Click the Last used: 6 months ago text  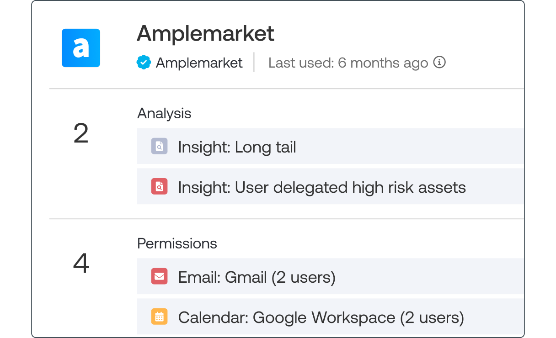(x=348, y=63)
